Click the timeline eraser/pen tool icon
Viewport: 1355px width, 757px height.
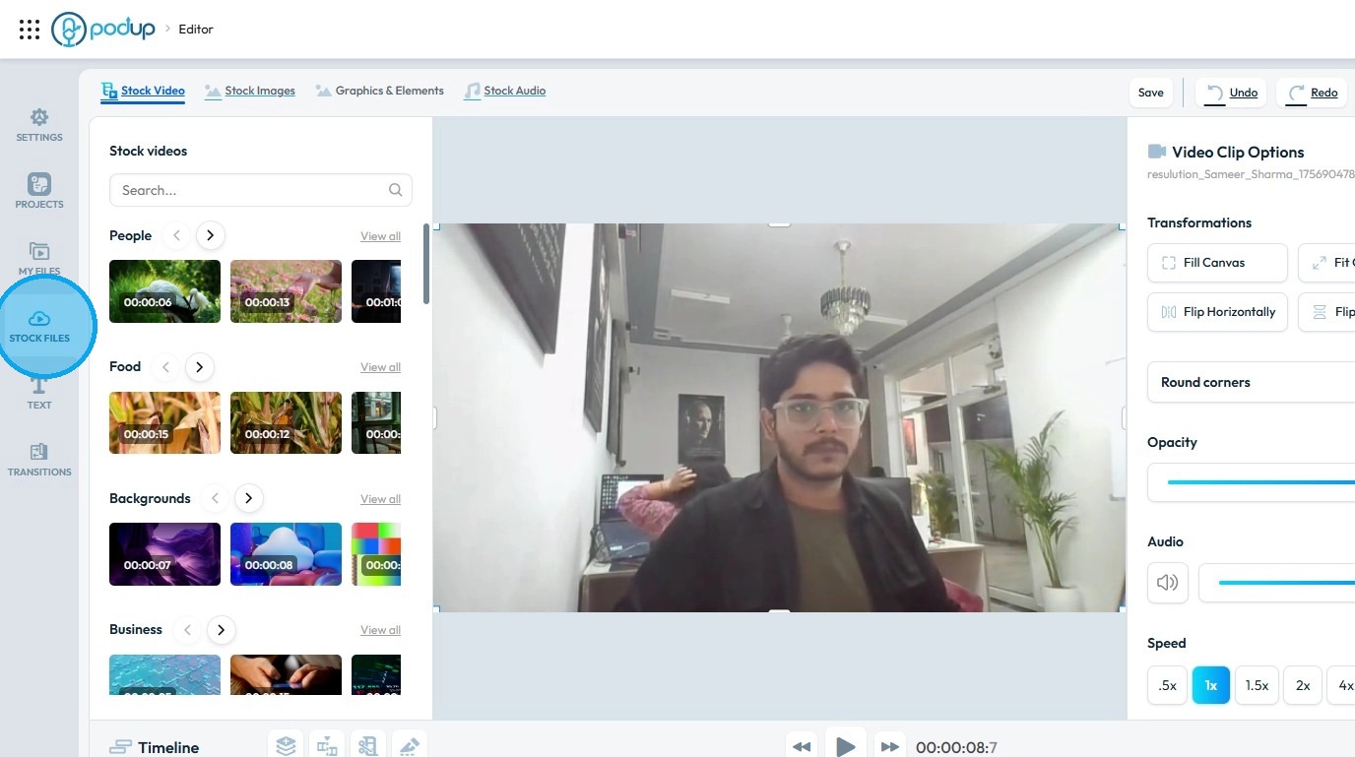pyautogui.click(x=410, y=746)
